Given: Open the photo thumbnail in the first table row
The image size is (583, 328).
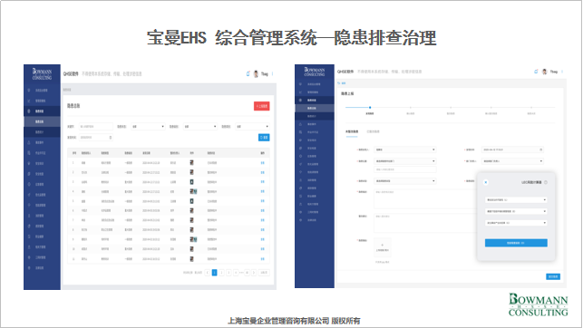Looking at the screenshot, I should pos(191,162).
